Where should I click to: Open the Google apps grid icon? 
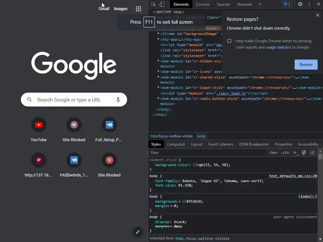click(x=138, y=9)
